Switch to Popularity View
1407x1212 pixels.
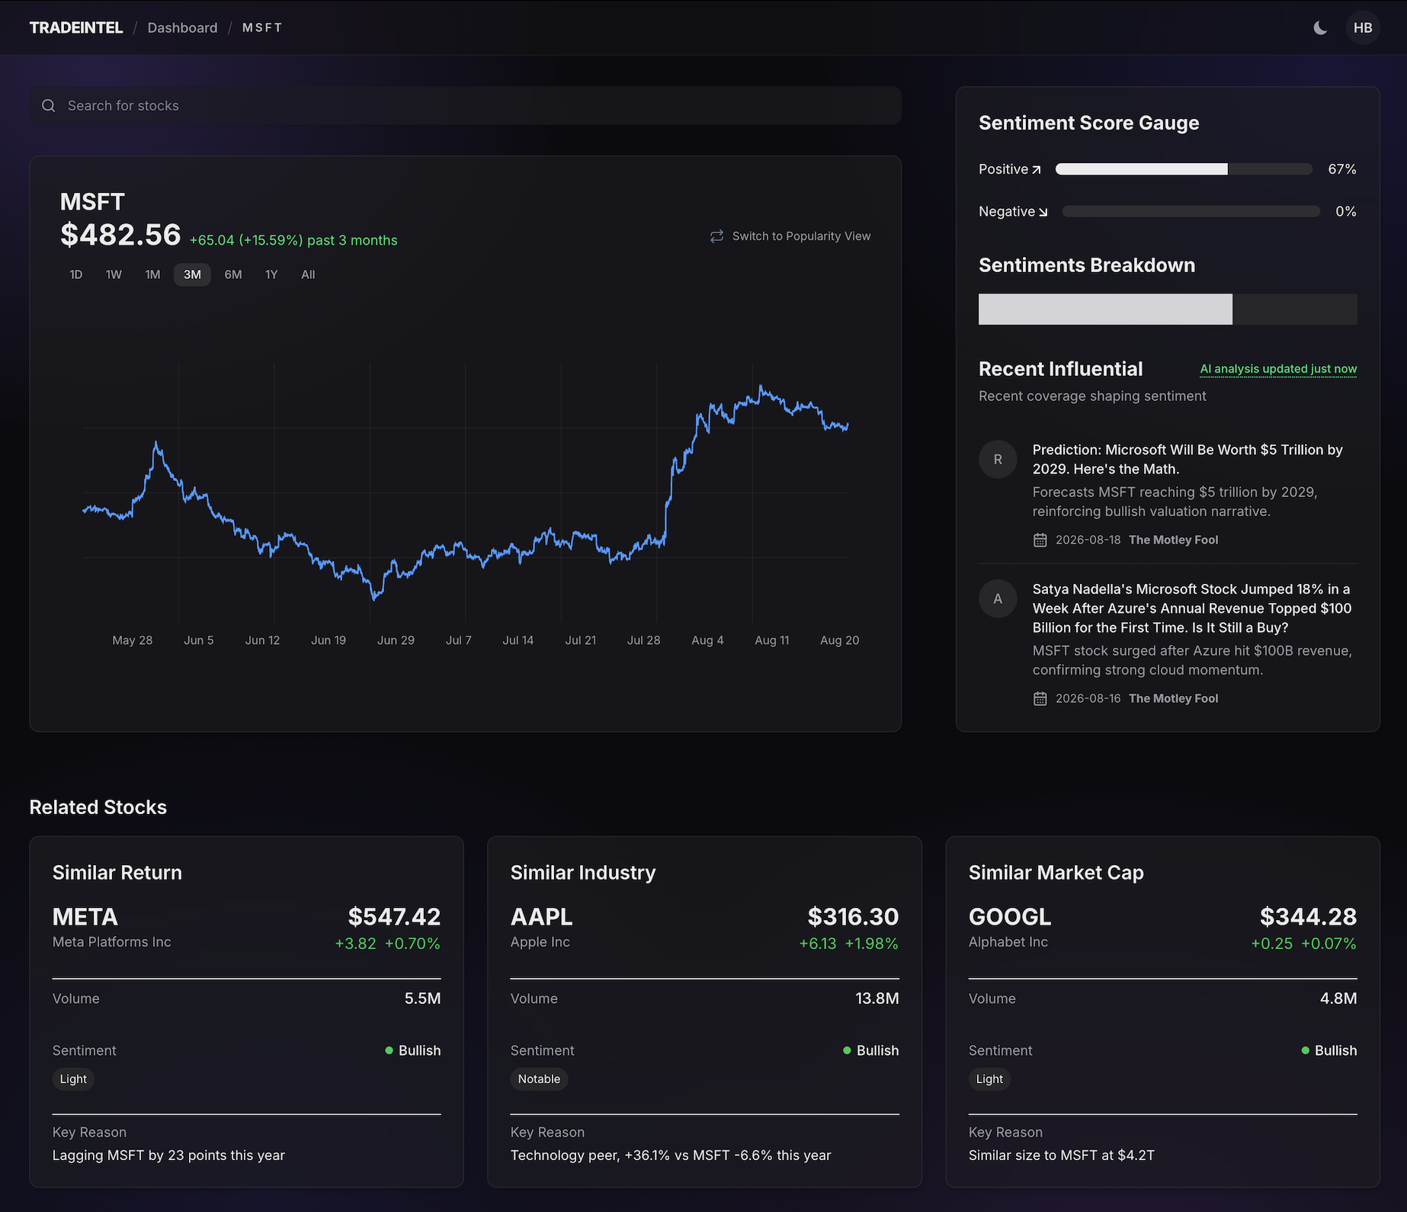point(790,236)
